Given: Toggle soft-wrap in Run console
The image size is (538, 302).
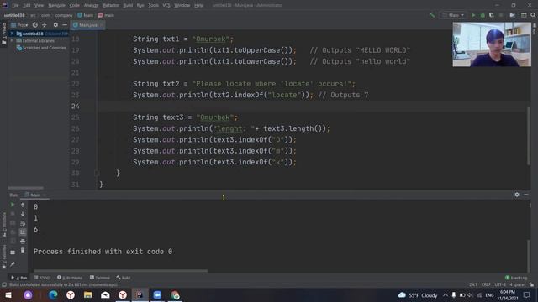Looking at the screenshot, I should (x=23, y=223).
